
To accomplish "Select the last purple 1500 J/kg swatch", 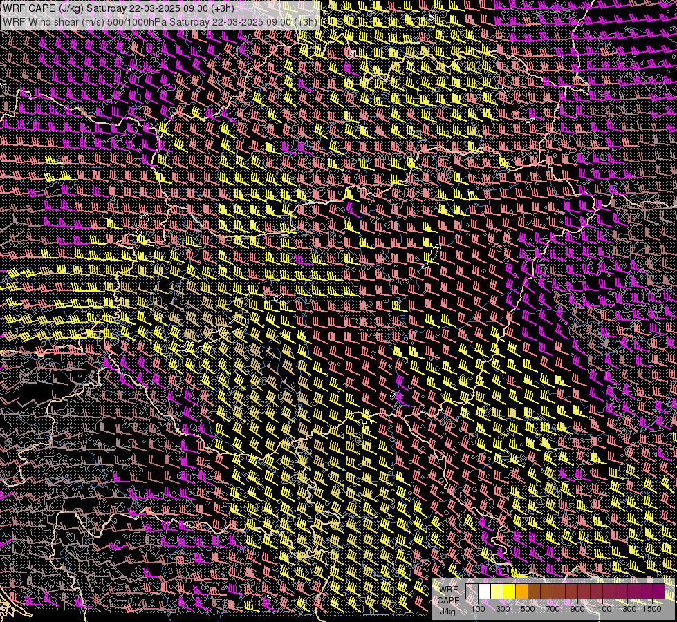I will tap(659, 592).
